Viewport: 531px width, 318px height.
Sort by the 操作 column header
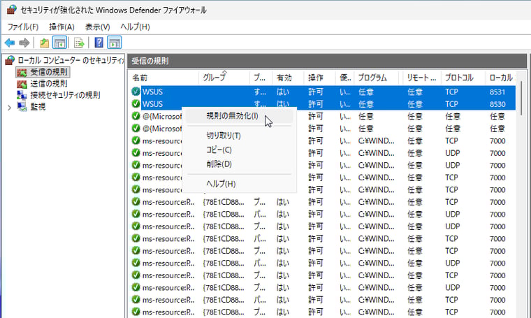[x=319, y=78]
